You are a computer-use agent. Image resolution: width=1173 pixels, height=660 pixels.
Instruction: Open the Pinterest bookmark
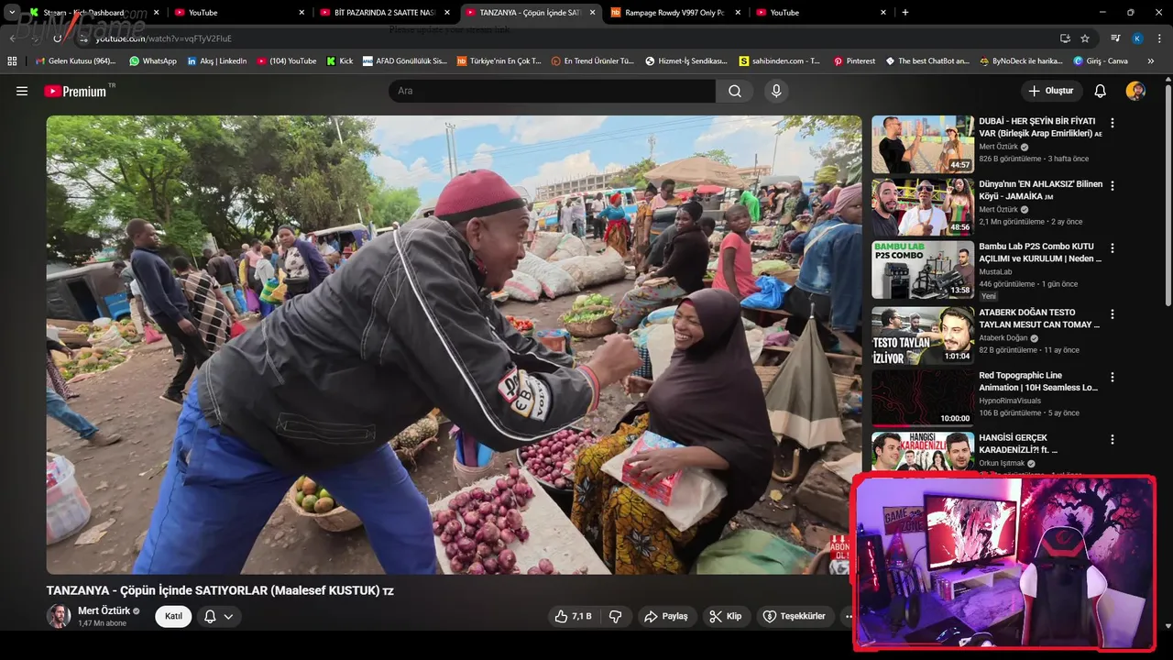tap(854, 61)
